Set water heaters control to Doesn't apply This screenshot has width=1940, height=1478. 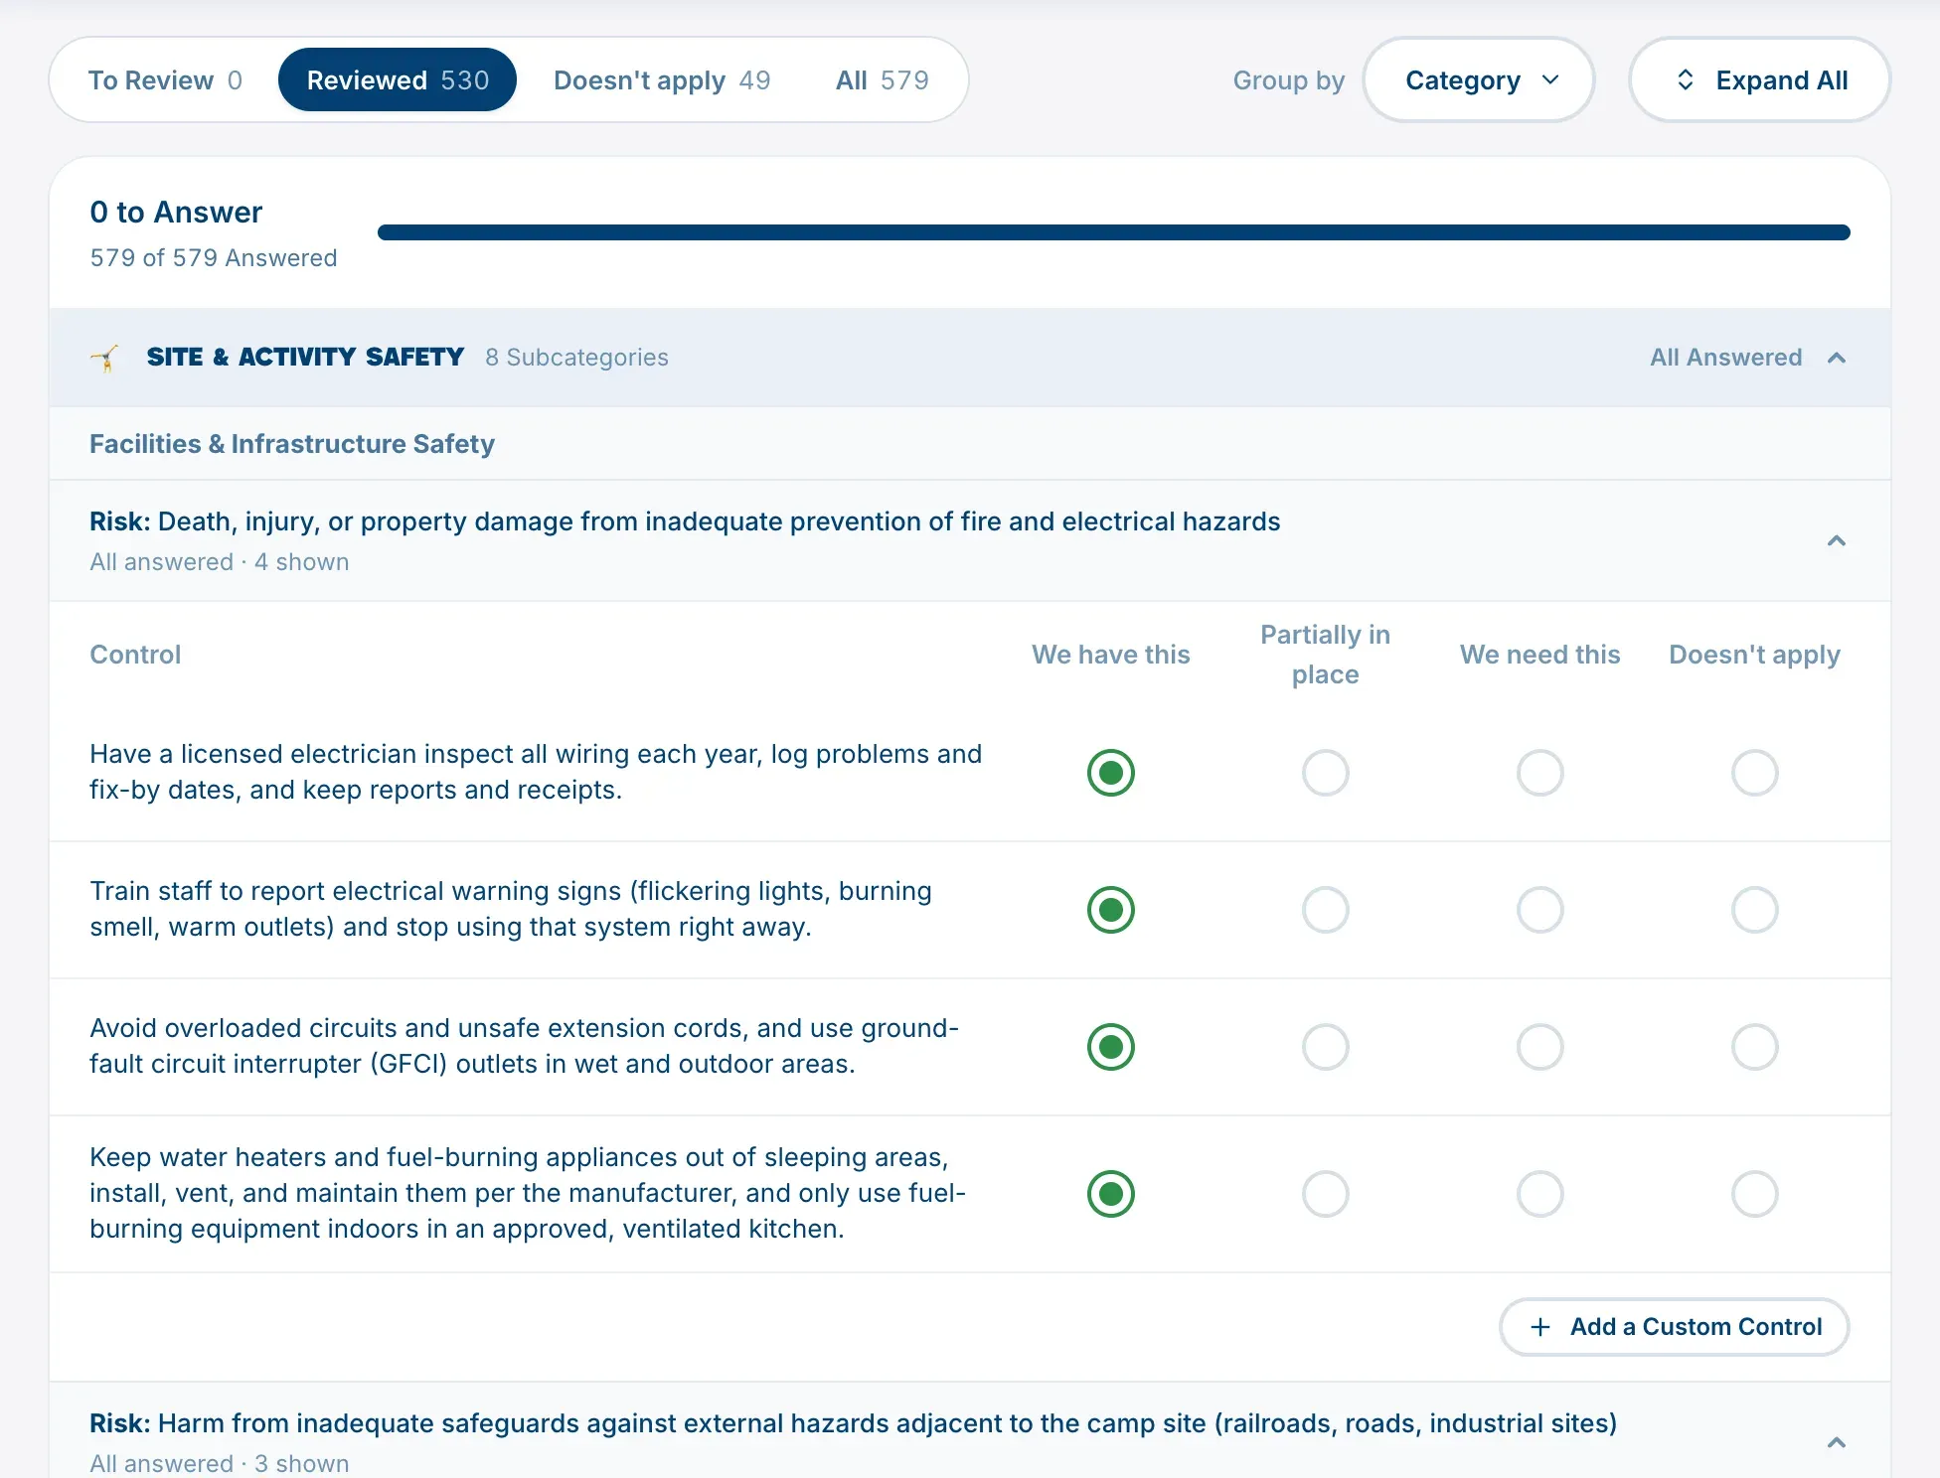1755,1194
